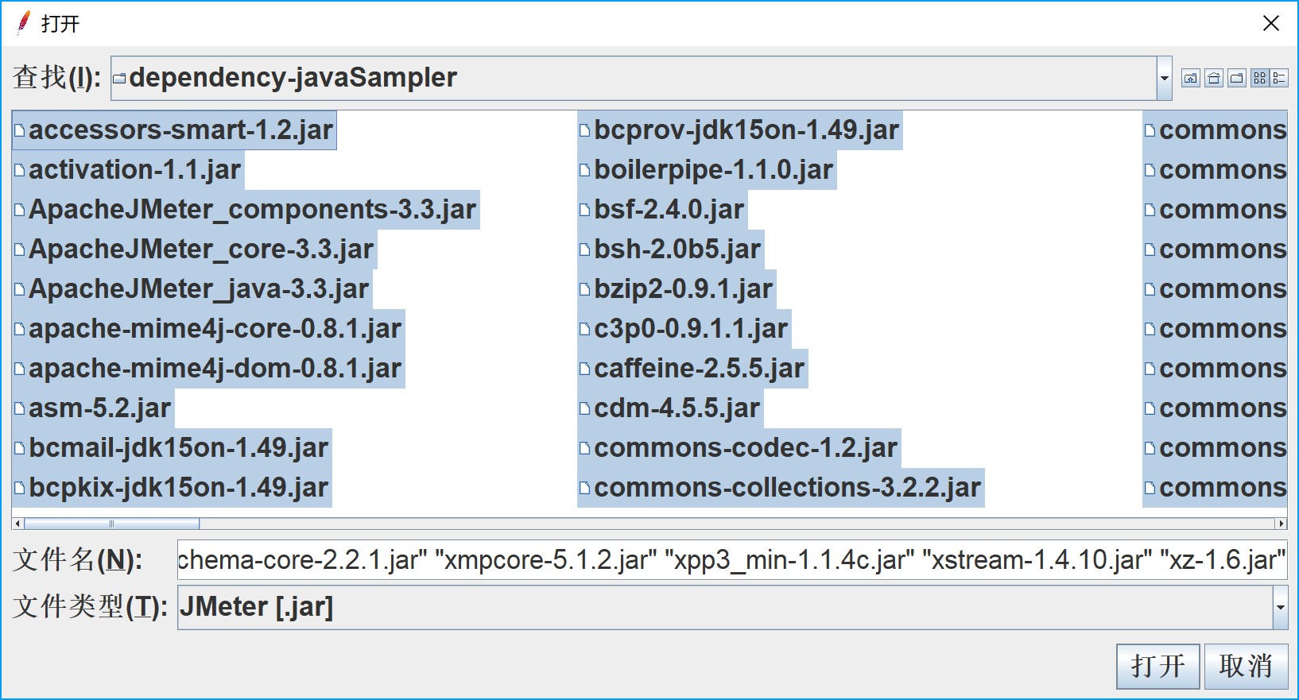Jump to the home directory
The width and height of the screenshot is (1299, 700).
(x=1213, y=78)
